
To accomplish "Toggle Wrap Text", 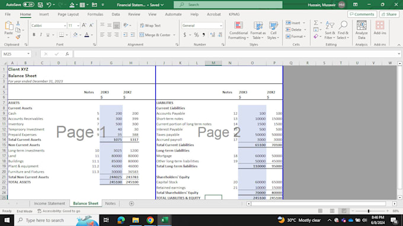I will coord(150,25).
